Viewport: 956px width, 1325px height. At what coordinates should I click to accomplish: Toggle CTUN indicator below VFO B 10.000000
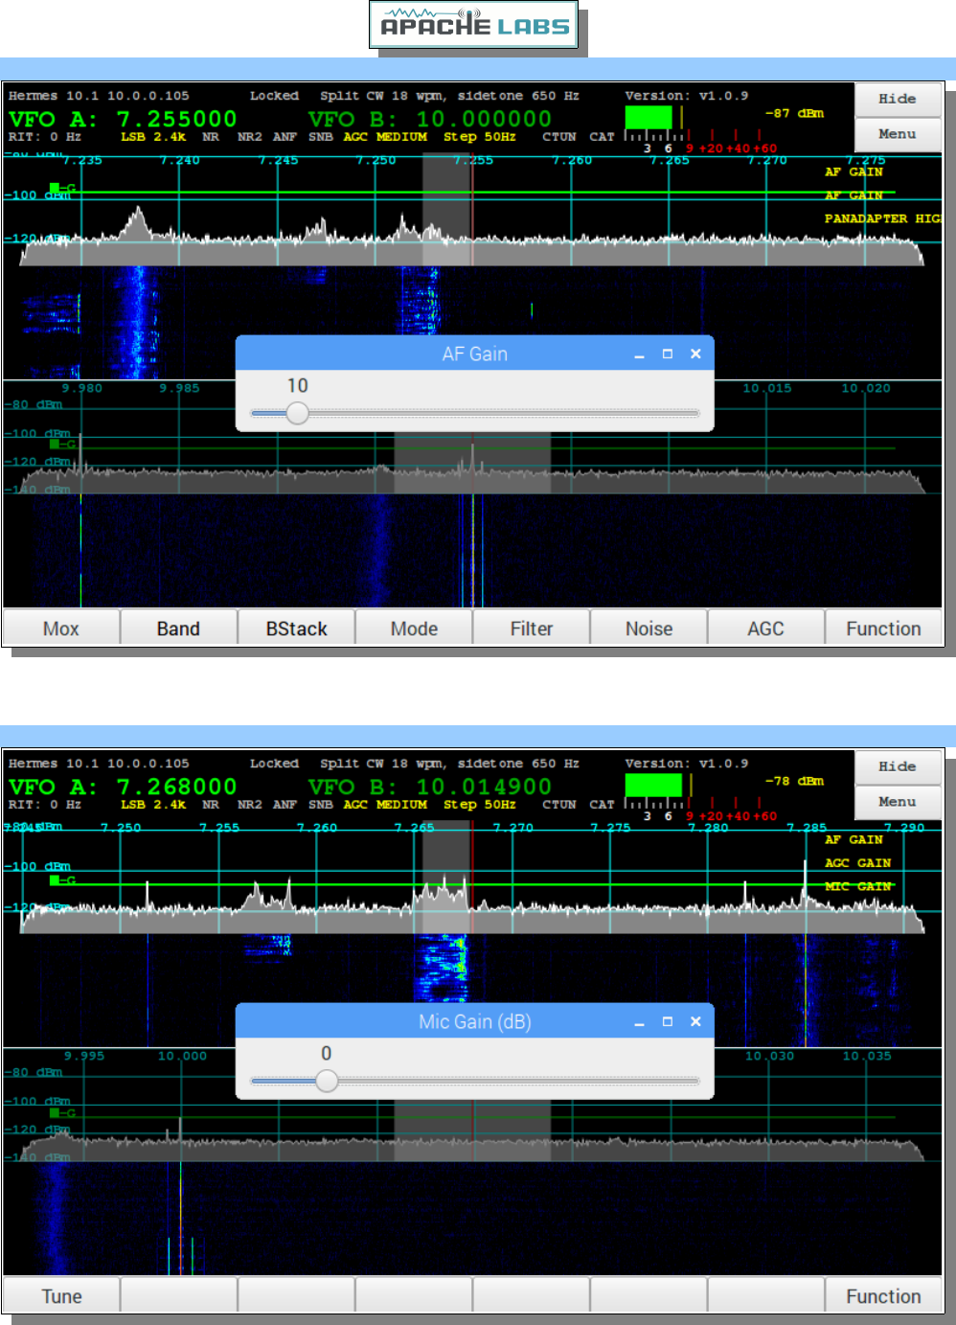559,137
